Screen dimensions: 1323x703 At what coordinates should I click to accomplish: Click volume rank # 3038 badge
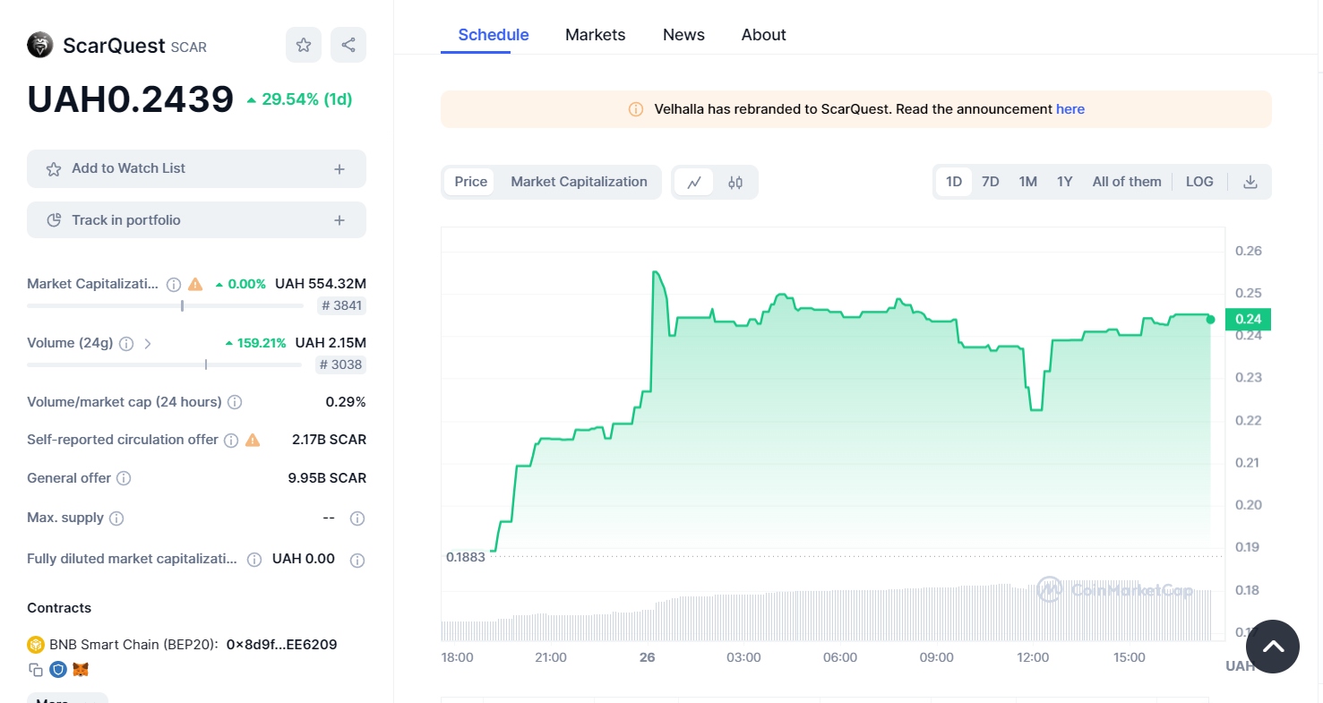(341, 364)
